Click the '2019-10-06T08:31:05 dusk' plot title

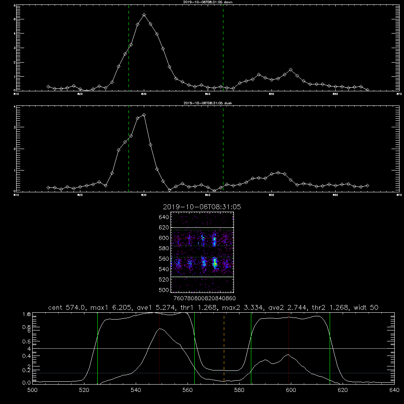pyautogui.click(x=208, y=103)
